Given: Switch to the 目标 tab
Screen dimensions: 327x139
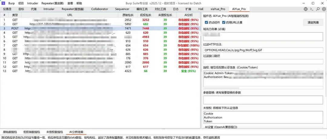Looking at the screenshot, I should tap(21, 9).
